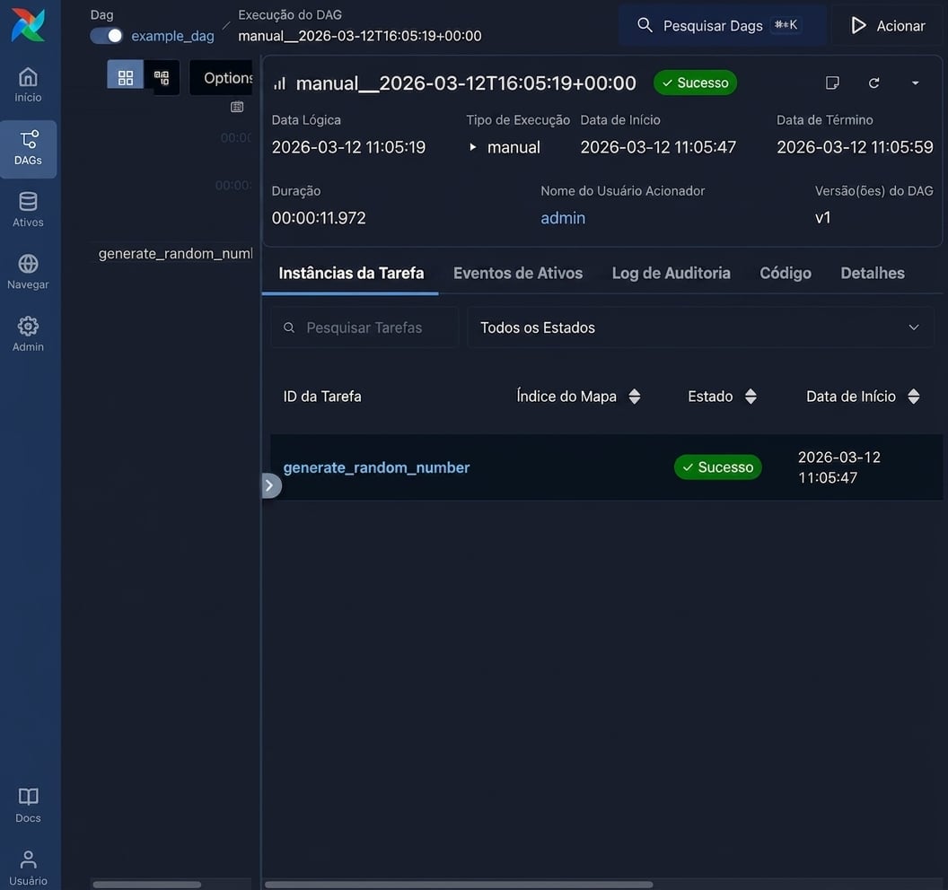Switch to the graph view icon
Screen dimensions: 948x890
tap(162, 77)
